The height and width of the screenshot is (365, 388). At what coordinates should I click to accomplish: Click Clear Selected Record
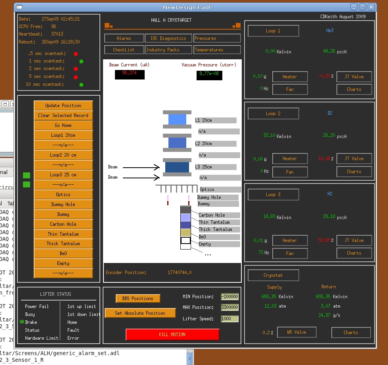click(63, 115)
